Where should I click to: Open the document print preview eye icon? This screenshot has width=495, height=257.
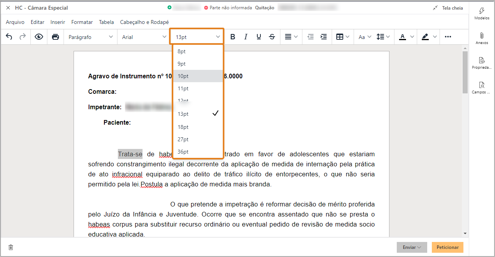39,37
